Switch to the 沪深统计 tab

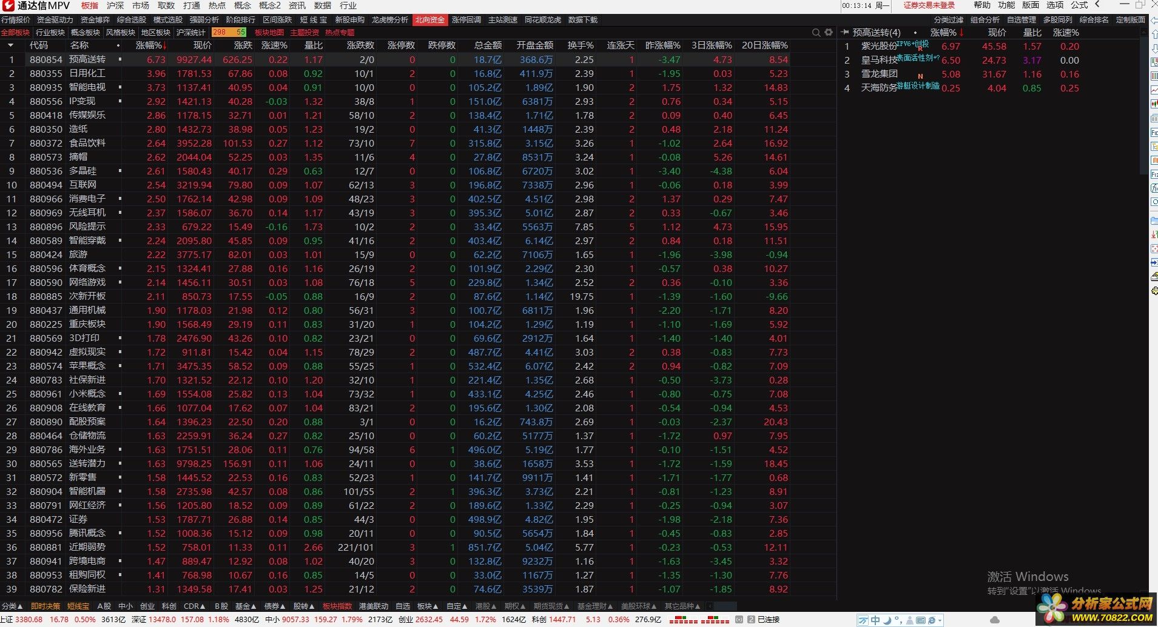coord(191,33)
